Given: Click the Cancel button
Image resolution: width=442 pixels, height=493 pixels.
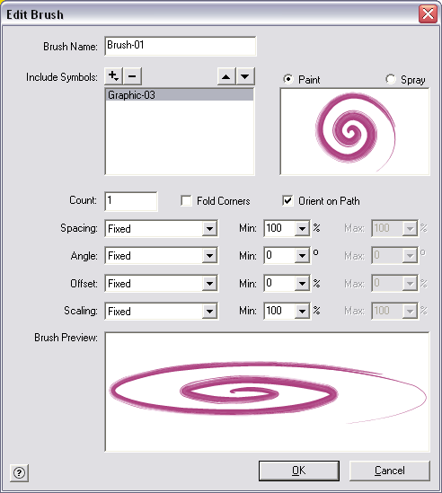Looking at the screenshot, I should (390, 471).
